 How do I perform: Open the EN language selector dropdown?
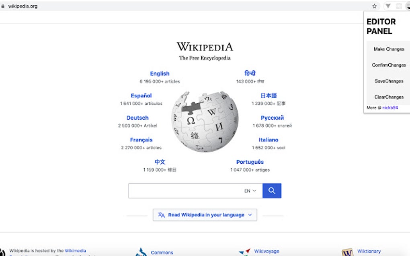pos(249,191)
